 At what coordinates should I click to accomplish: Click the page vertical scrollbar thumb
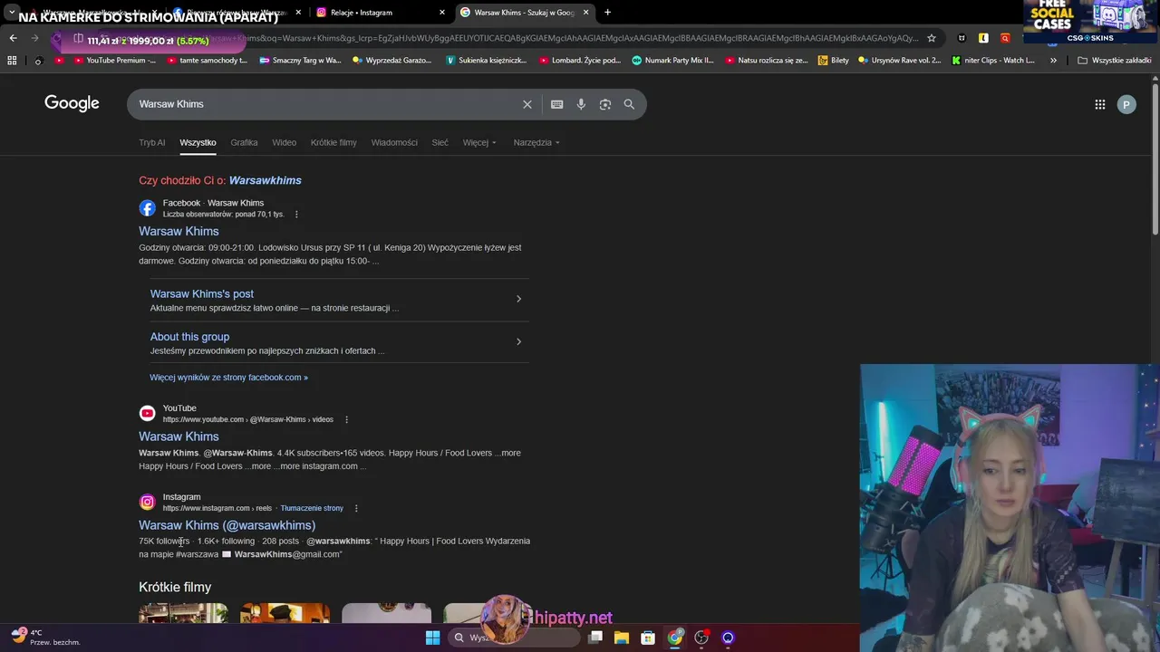[1155, 160]
